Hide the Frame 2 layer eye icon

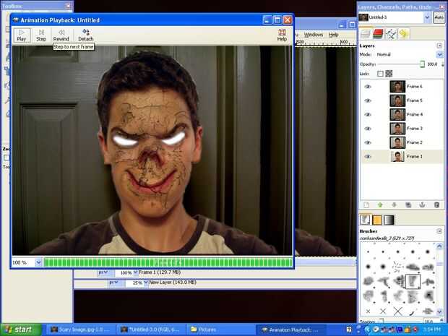[x=368, y=142]
